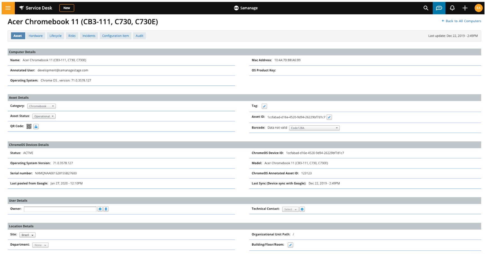Viewport: 486px width, 254px height.
Task: Print the QR code icon
Action: click(36, 127)
